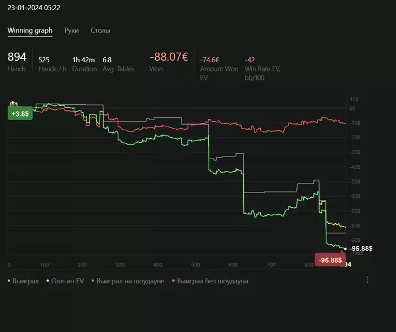Click the -50$ y-axis label

[x=355, y=181]
